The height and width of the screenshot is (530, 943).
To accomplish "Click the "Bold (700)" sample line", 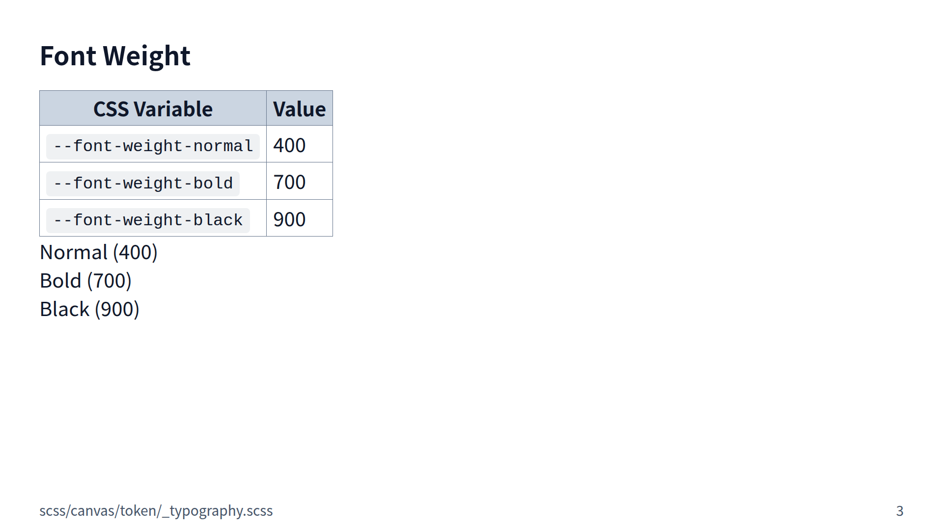I will pyautogui.click(x=85, y=281).
